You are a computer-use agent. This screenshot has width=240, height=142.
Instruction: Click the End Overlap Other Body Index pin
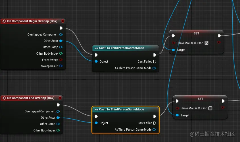[58, 130]
